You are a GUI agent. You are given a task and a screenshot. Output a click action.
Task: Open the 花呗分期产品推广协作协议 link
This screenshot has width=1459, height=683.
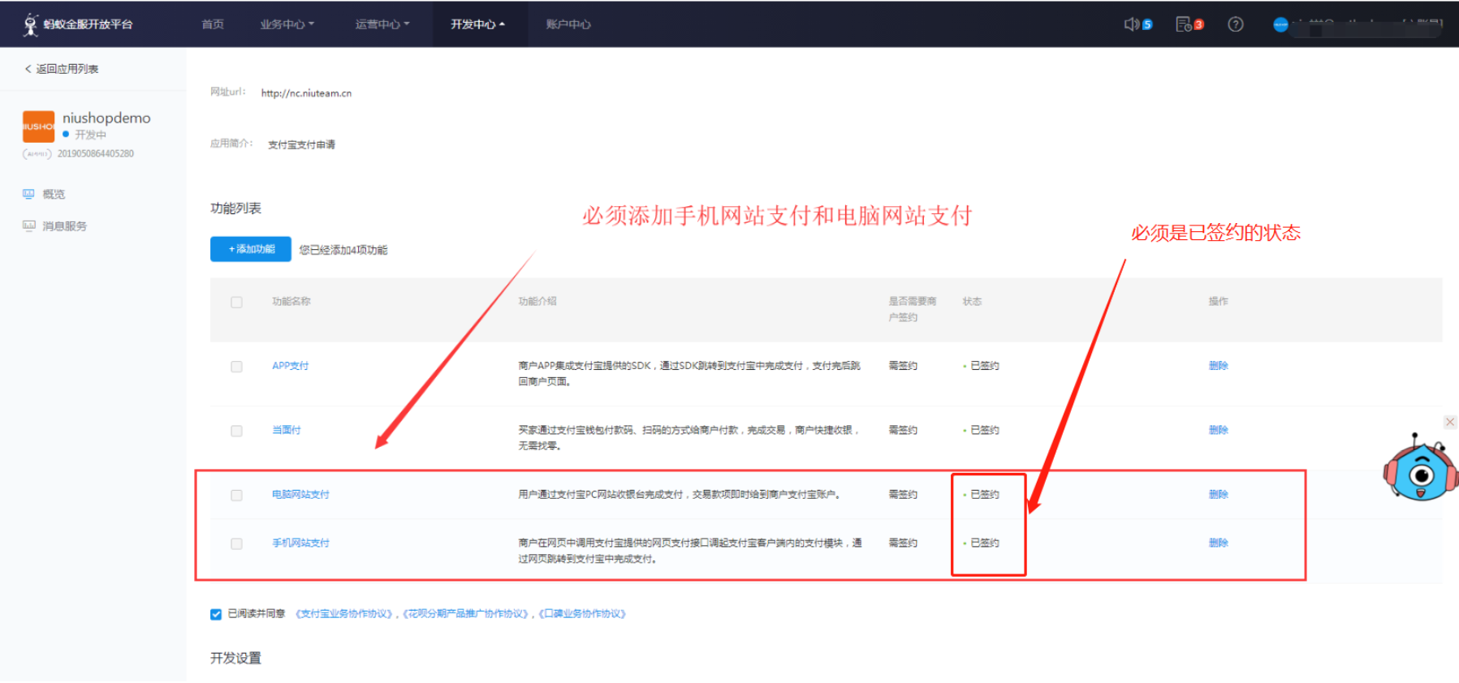tap(467, 614)
